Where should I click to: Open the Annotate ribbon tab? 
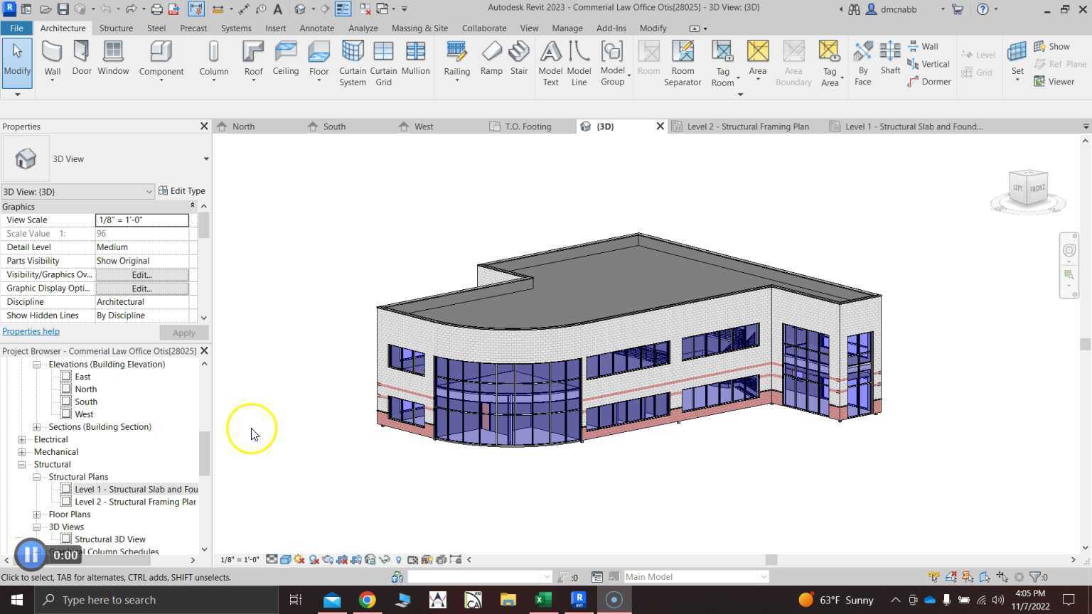click(x=316, y=28)
